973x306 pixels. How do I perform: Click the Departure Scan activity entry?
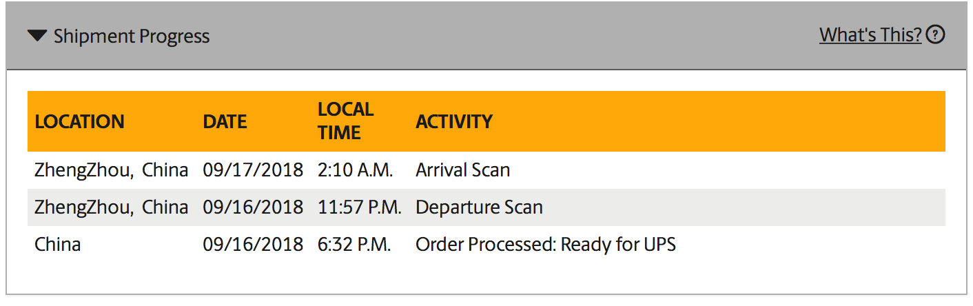click(x=479, y=207)
